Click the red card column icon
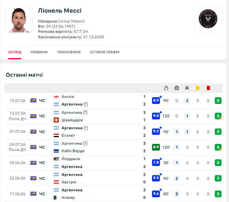The height and width of the screenshot is (202, 229). click(208, 88)
